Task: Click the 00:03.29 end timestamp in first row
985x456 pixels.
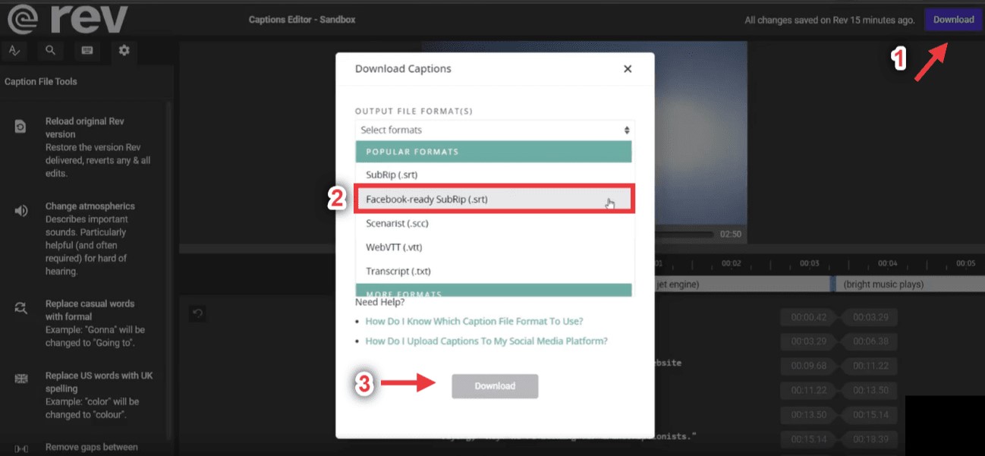Action: coord(870,316)
